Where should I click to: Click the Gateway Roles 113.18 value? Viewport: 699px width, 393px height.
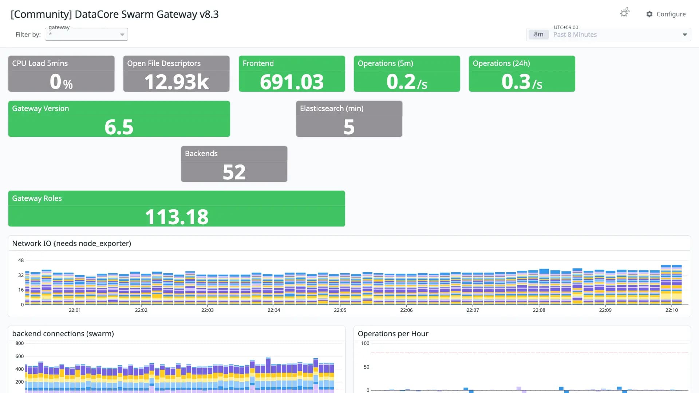[x=177, y=217]
